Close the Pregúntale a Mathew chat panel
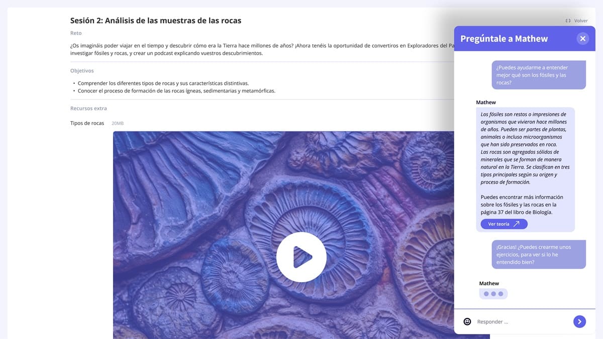This screenshot has width=603, height=339. (582, 39)
